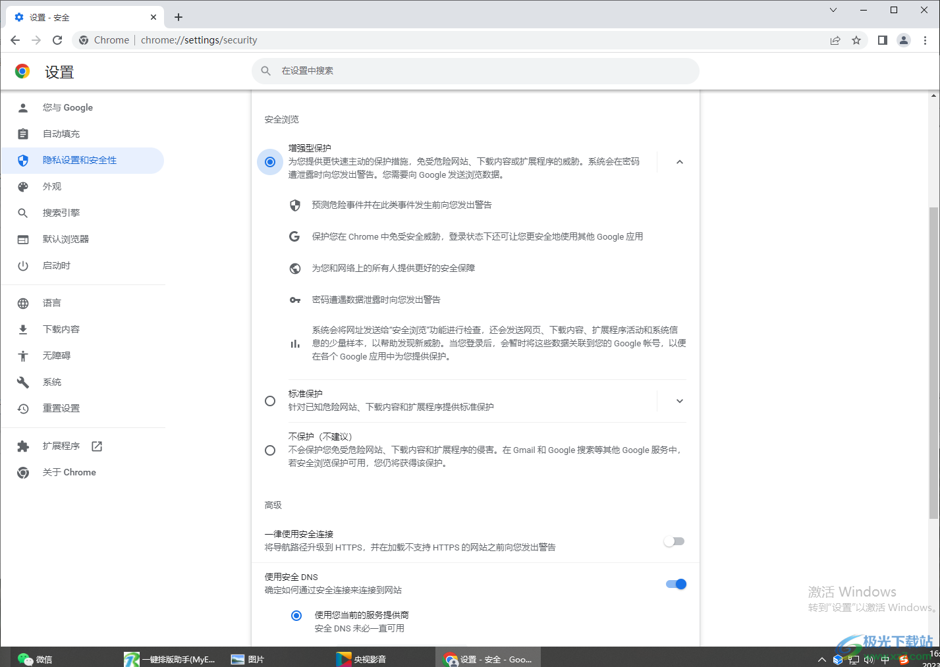The height and width of the screenshot is (667, 940).
Task: Open 默认浏览器 settings section
Action: click(82, 240)
